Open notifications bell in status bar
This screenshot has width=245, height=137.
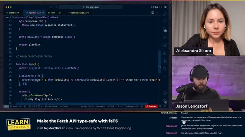(165, 107)
